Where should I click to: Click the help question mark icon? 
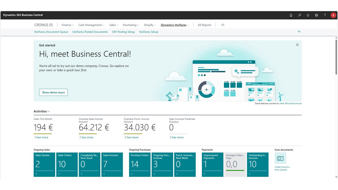point(325,15)
